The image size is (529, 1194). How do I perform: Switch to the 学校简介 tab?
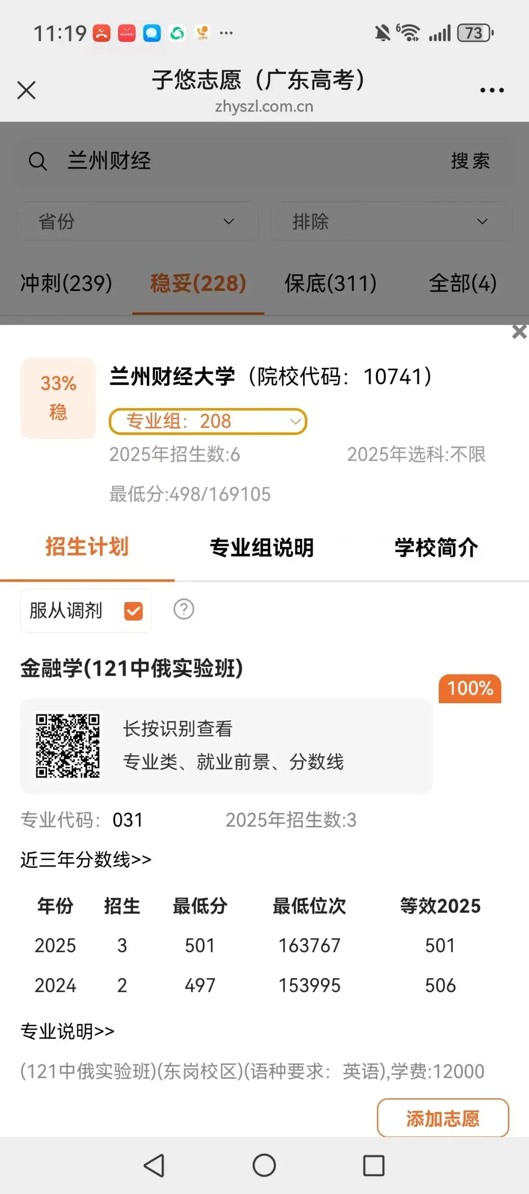pyautogui.click(x=436, y=547)
